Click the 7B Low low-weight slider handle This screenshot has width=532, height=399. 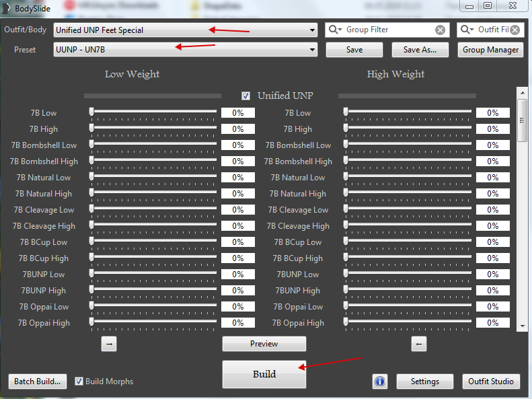tap(92, 112)
